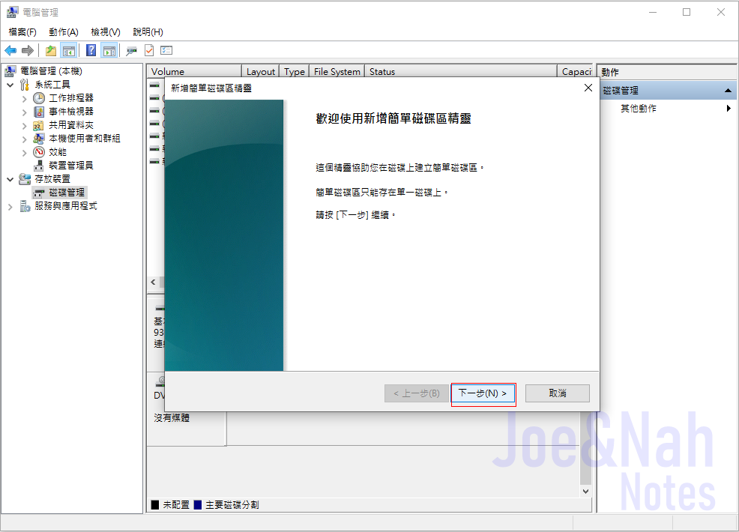
Task: Select the 磁碟管理 icon under 存放裝置
Action: (x=40, y=193)
